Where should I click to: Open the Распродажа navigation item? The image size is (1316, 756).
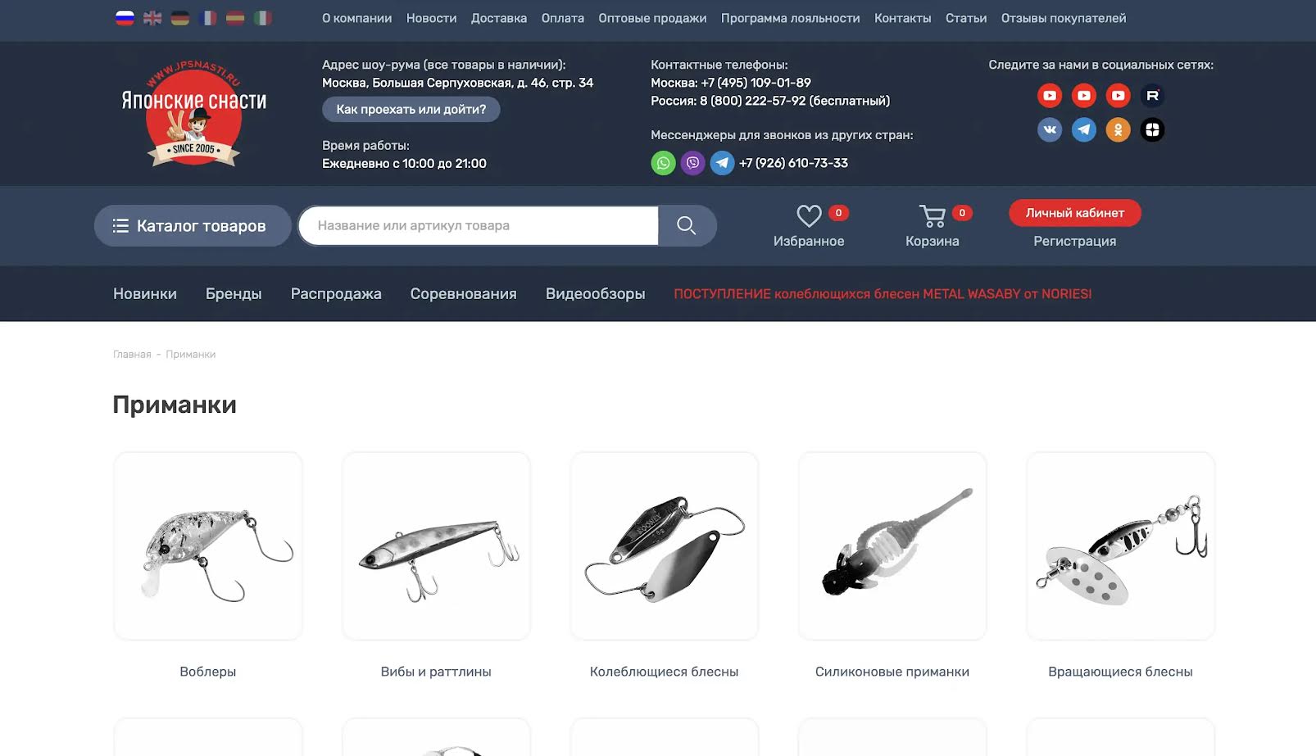(336, 293)
